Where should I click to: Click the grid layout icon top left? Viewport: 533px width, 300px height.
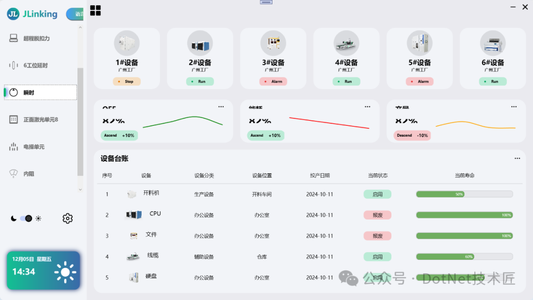point(95,10)
